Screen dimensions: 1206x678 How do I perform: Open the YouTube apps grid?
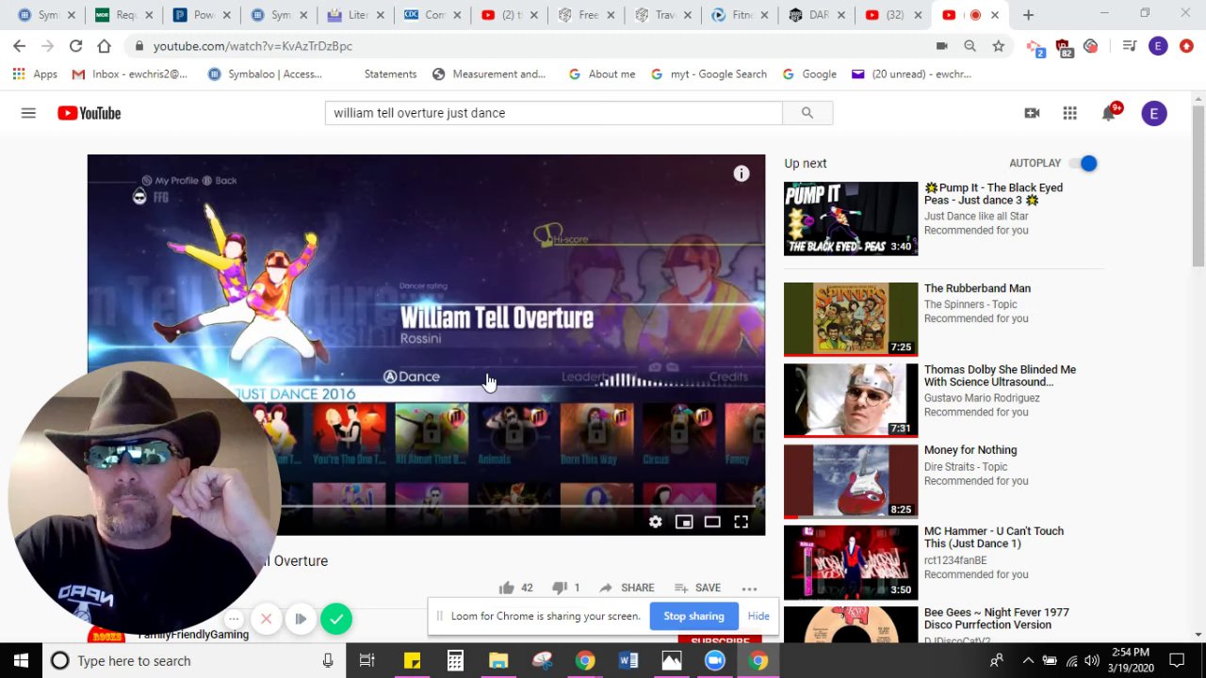click(1069, 113)
